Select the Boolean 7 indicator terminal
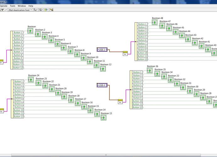The height and width of the screenshot is (157, 217). [70, 51]
